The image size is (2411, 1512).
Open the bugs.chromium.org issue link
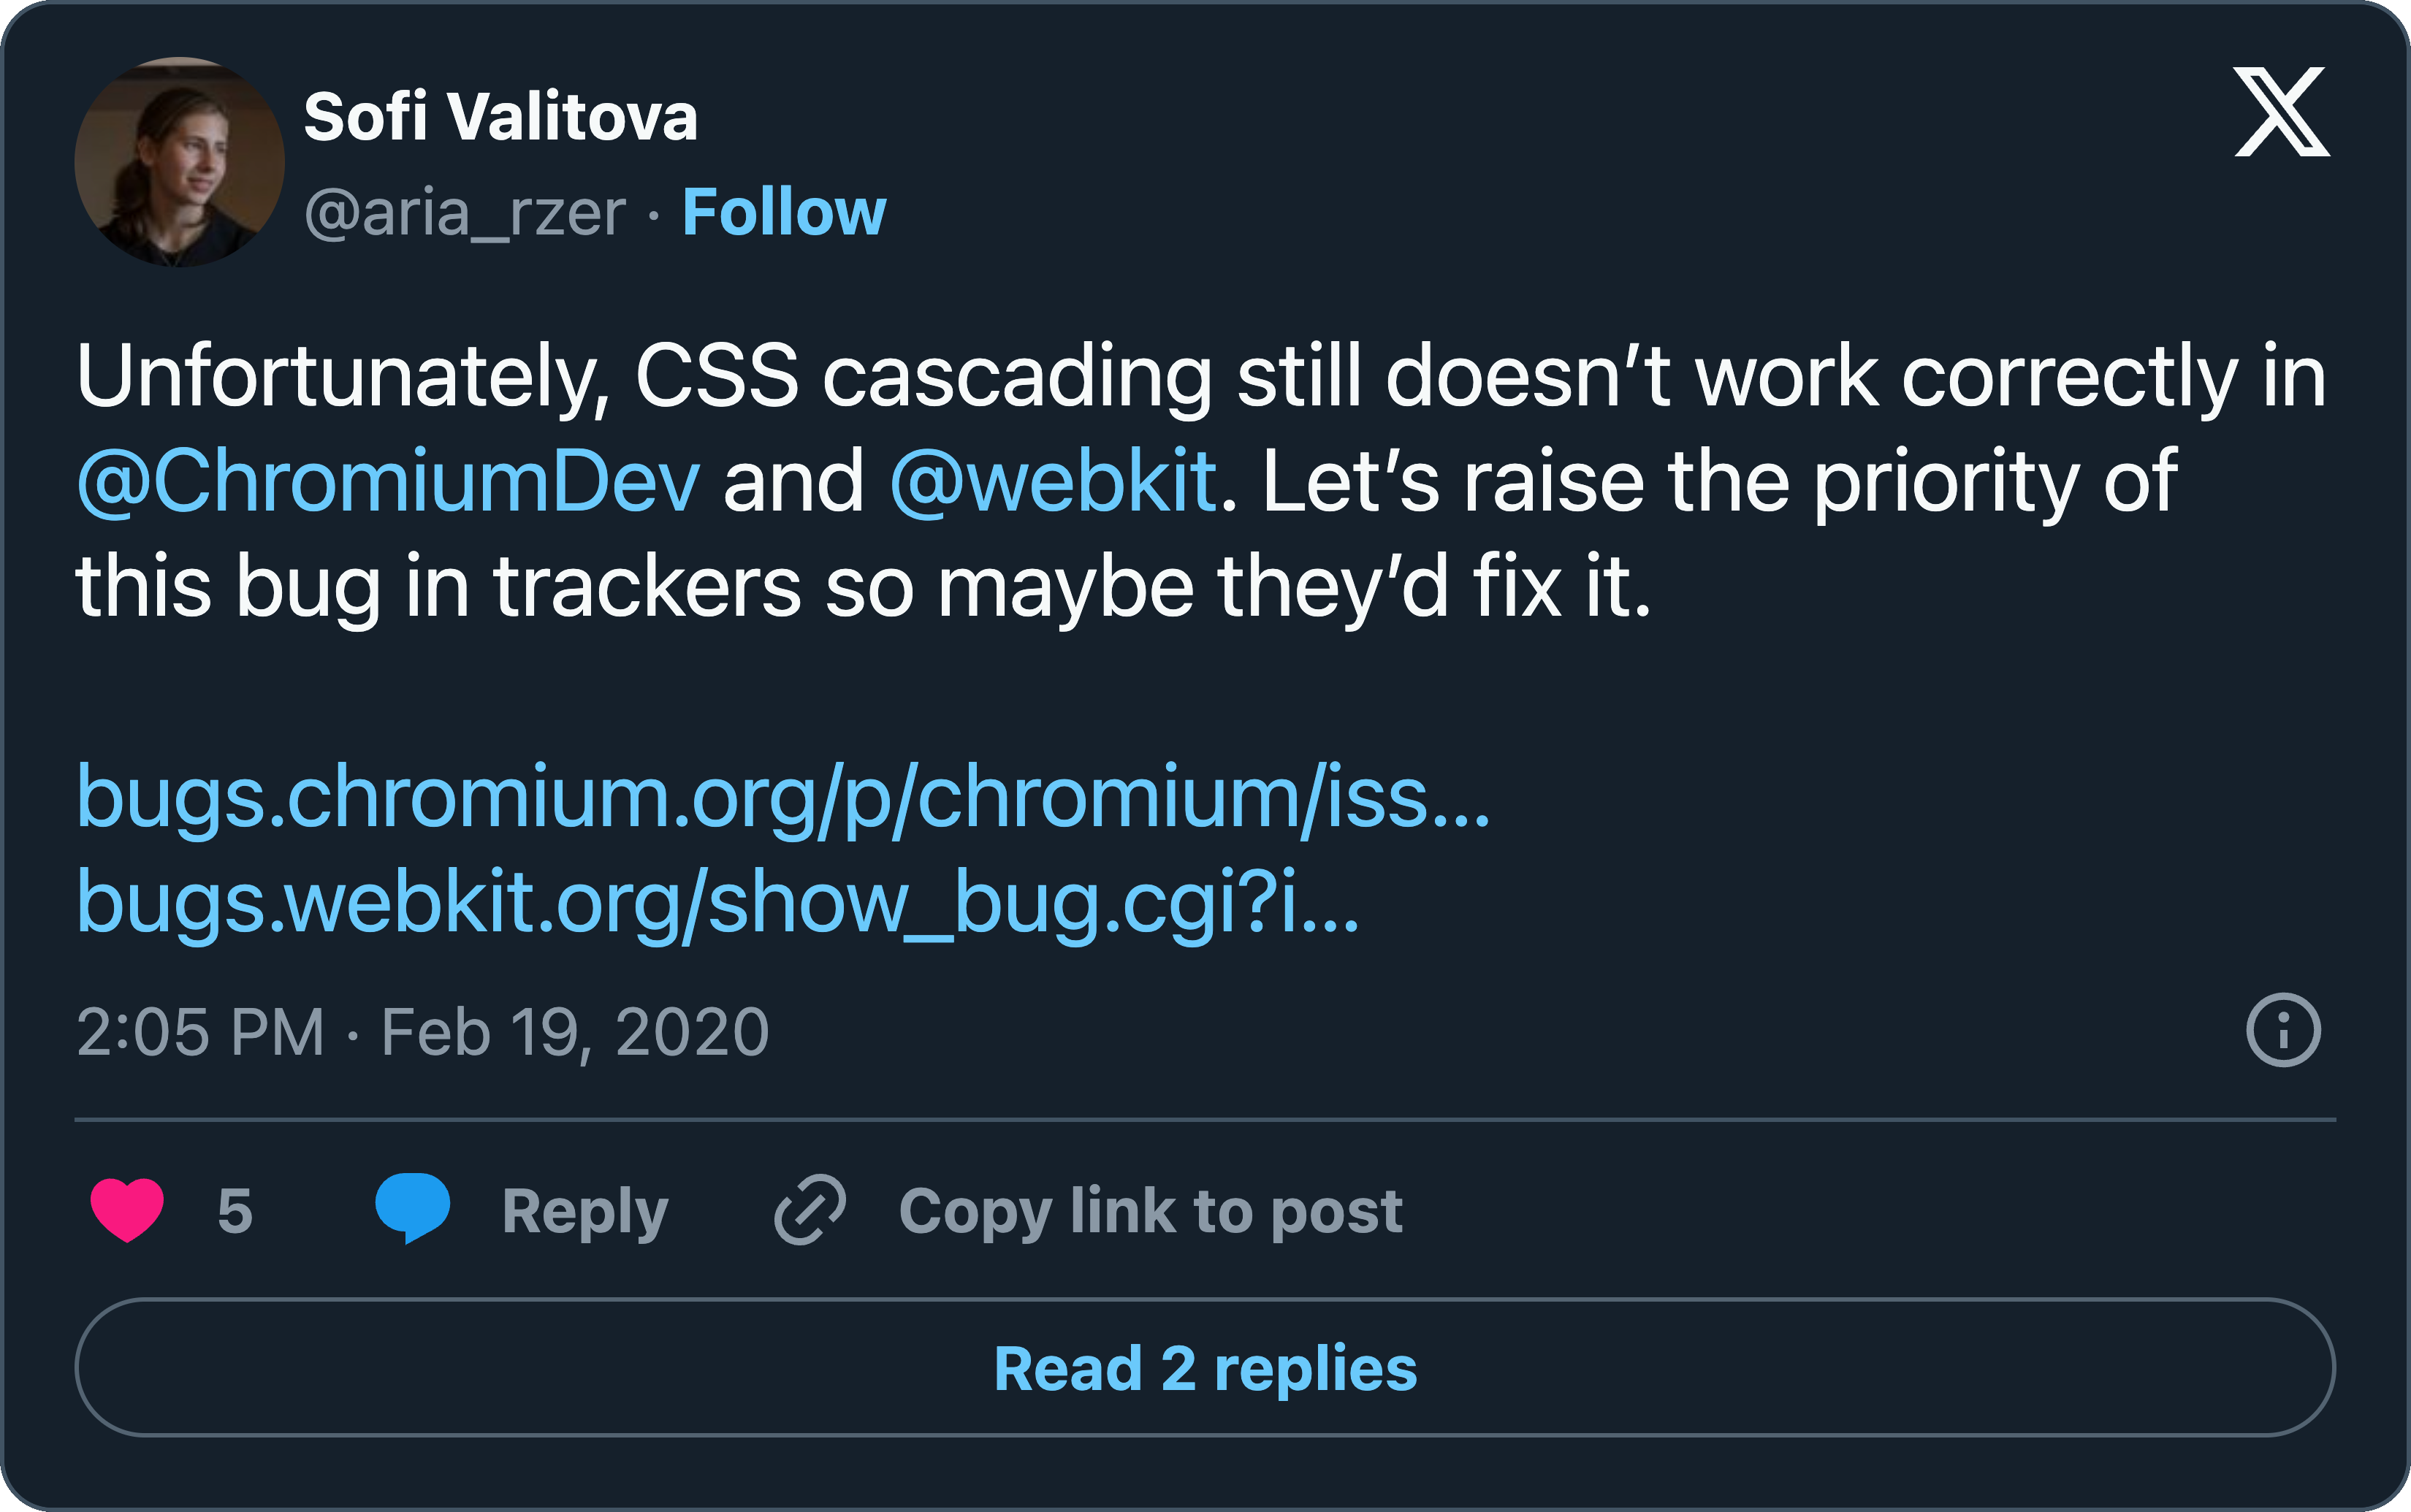coord(783,797)
